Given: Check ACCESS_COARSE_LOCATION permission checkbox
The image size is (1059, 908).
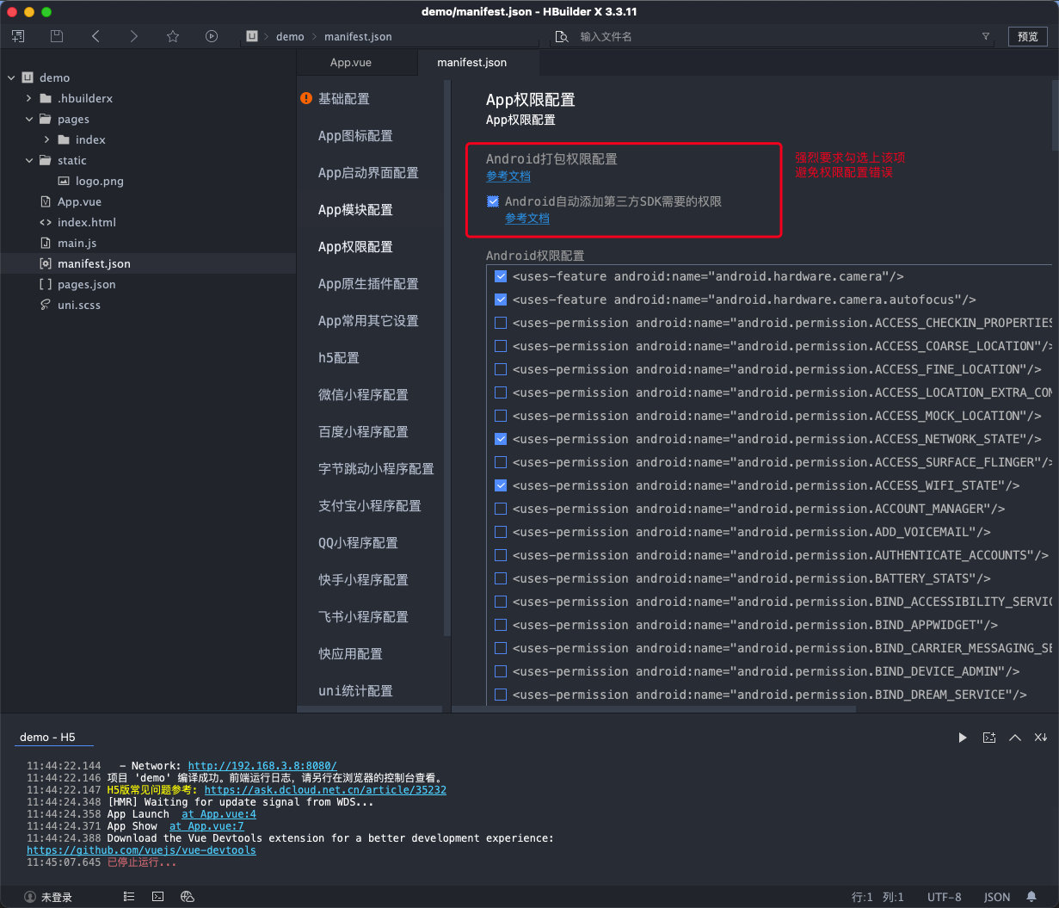Looking at the screenshot, I should 501,346.
